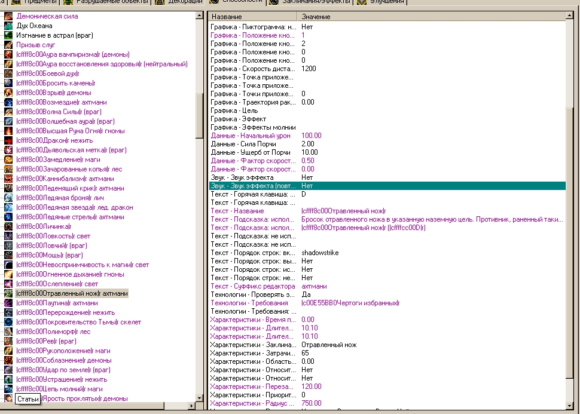The image size is (580, 414).
Task: Select Паутина ахтмани in the ability tree
Action: coord(57,303)
